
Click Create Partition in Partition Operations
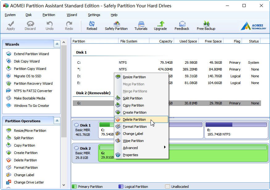pyautogui.click(x=26, y=153)
